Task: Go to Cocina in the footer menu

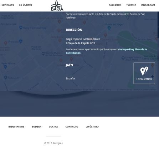Action: pyautogui.click(x=53, y=127)
